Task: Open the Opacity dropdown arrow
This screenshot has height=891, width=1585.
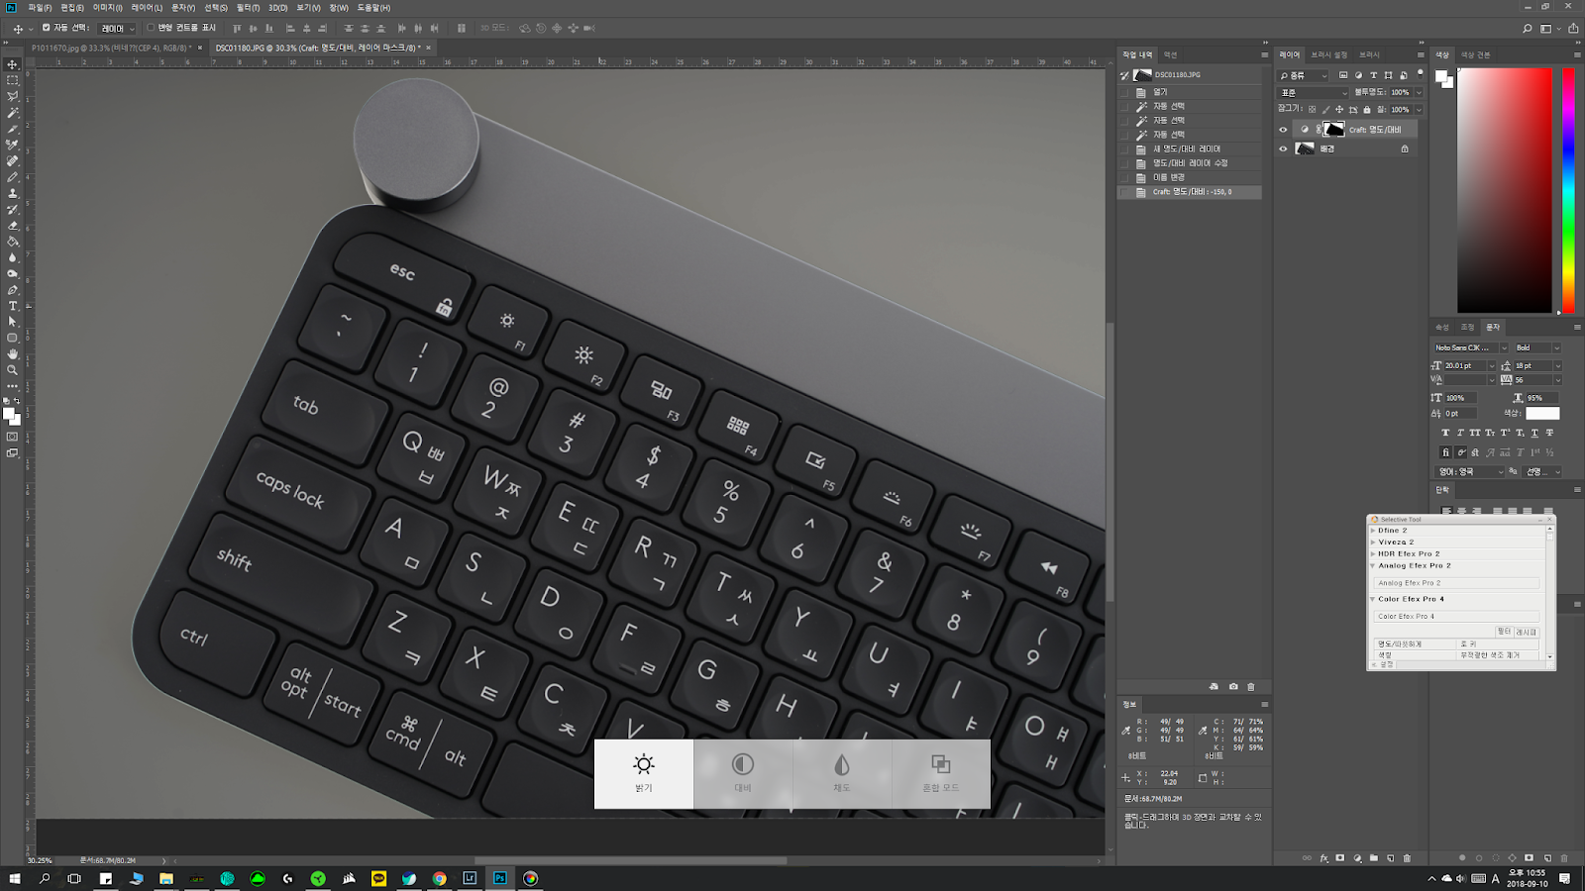Action: pyautogui.click(x=1419, y=93)
